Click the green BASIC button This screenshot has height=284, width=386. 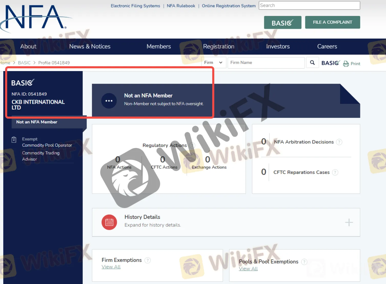coord(283,23)
